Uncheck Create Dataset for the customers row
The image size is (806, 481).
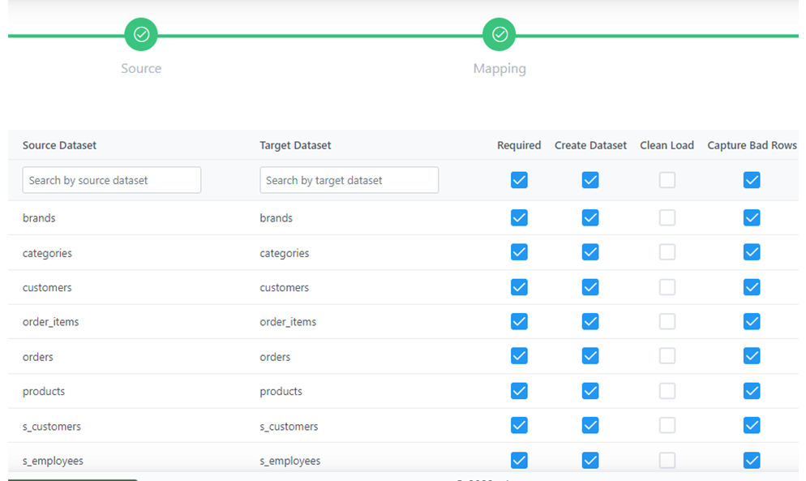coord(590,287)
